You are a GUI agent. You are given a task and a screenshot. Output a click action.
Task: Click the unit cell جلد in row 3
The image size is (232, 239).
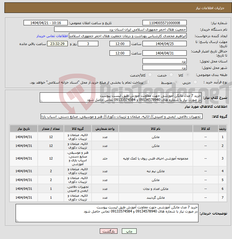[x=105, y=159]
